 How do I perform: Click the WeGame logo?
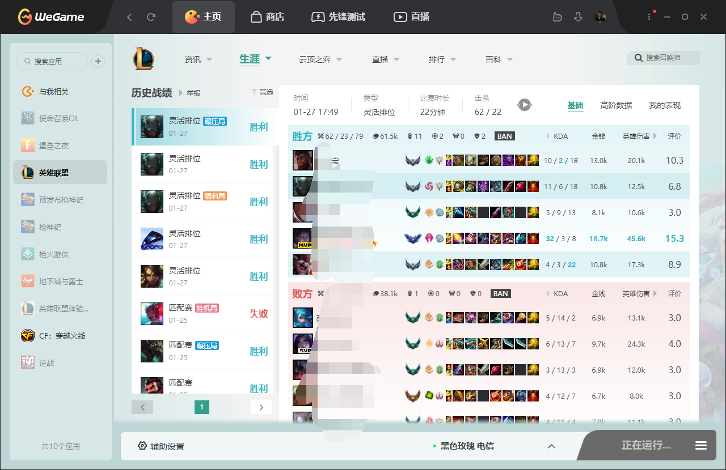[51, 17]
